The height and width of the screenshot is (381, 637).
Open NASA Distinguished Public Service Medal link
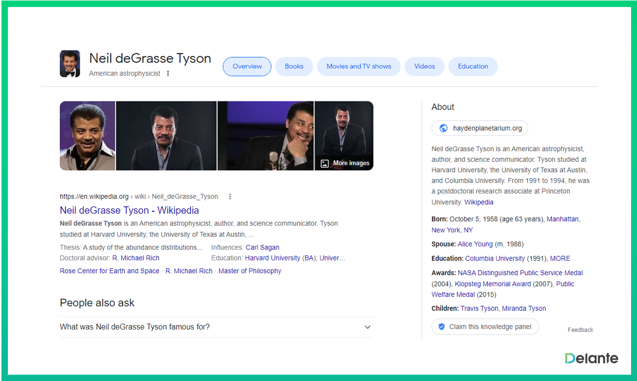pyautogui.click(x=520, y=273)
